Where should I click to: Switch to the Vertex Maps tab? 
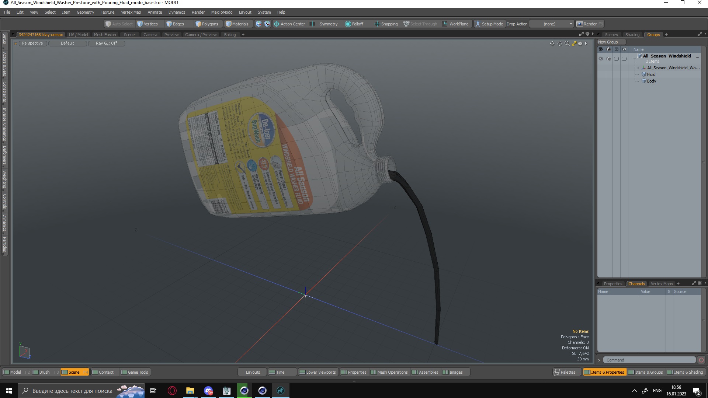[662, 284]
